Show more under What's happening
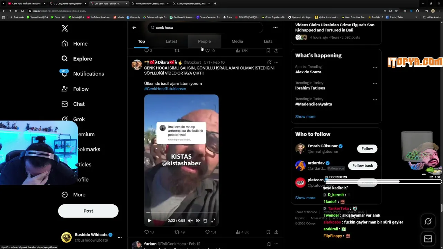 coord(305,117)
